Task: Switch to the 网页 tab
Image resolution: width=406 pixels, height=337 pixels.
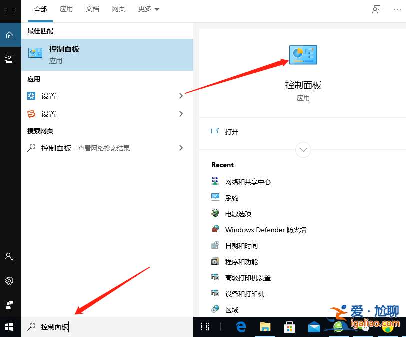Action: click(x=119, y=9)
